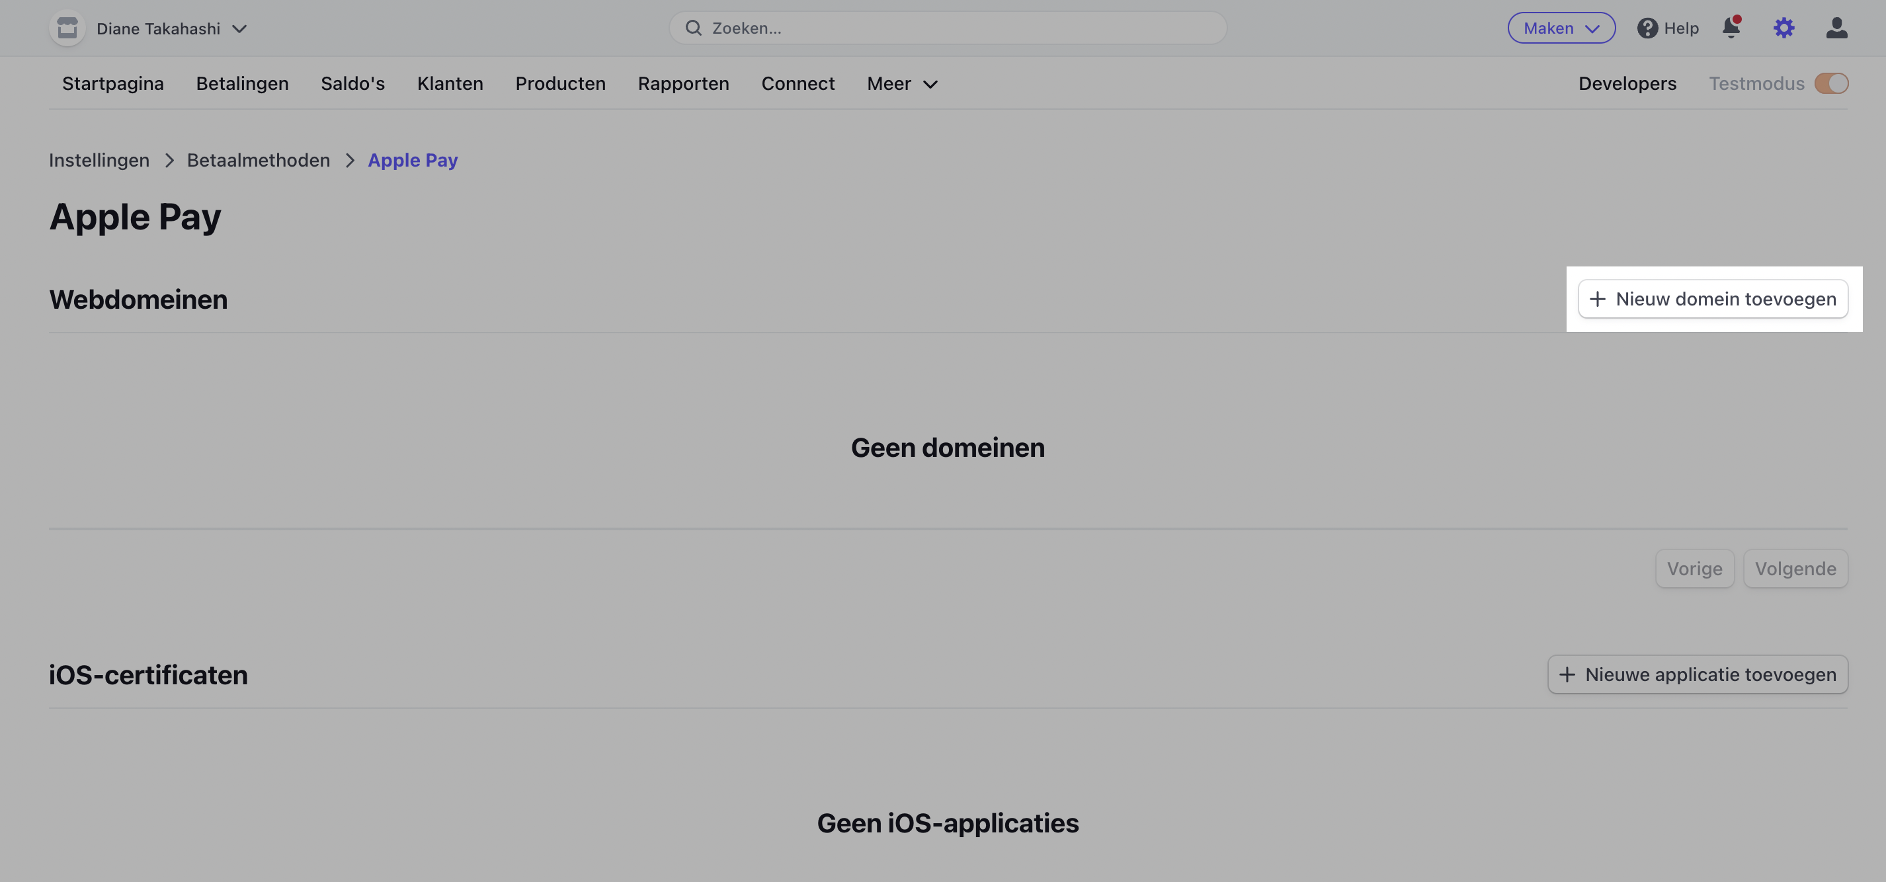1886x882 pixels.
Task: Open the Rapporten tab
Action: (683, 83)
